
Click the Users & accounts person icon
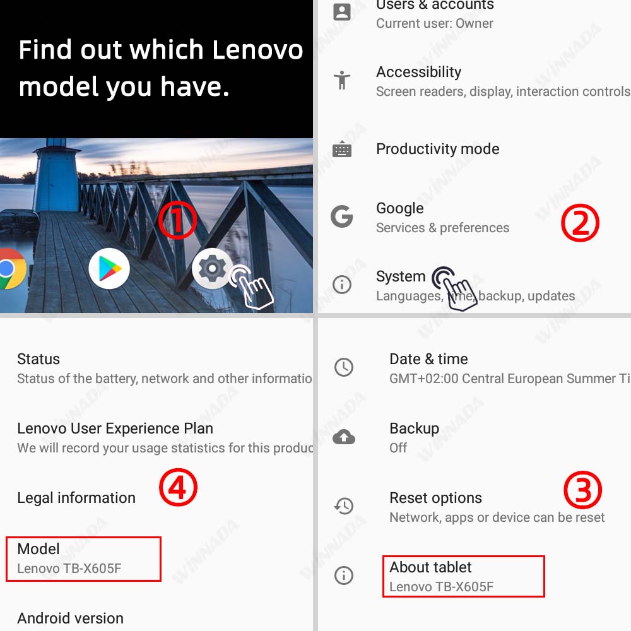point(342,11)
